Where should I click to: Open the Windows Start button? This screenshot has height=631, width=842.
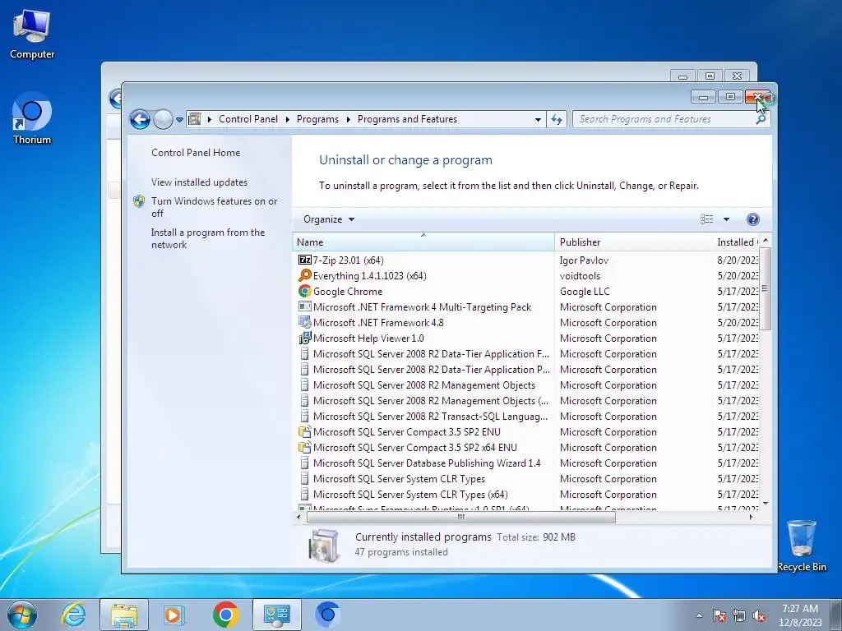tap(22, 615)
